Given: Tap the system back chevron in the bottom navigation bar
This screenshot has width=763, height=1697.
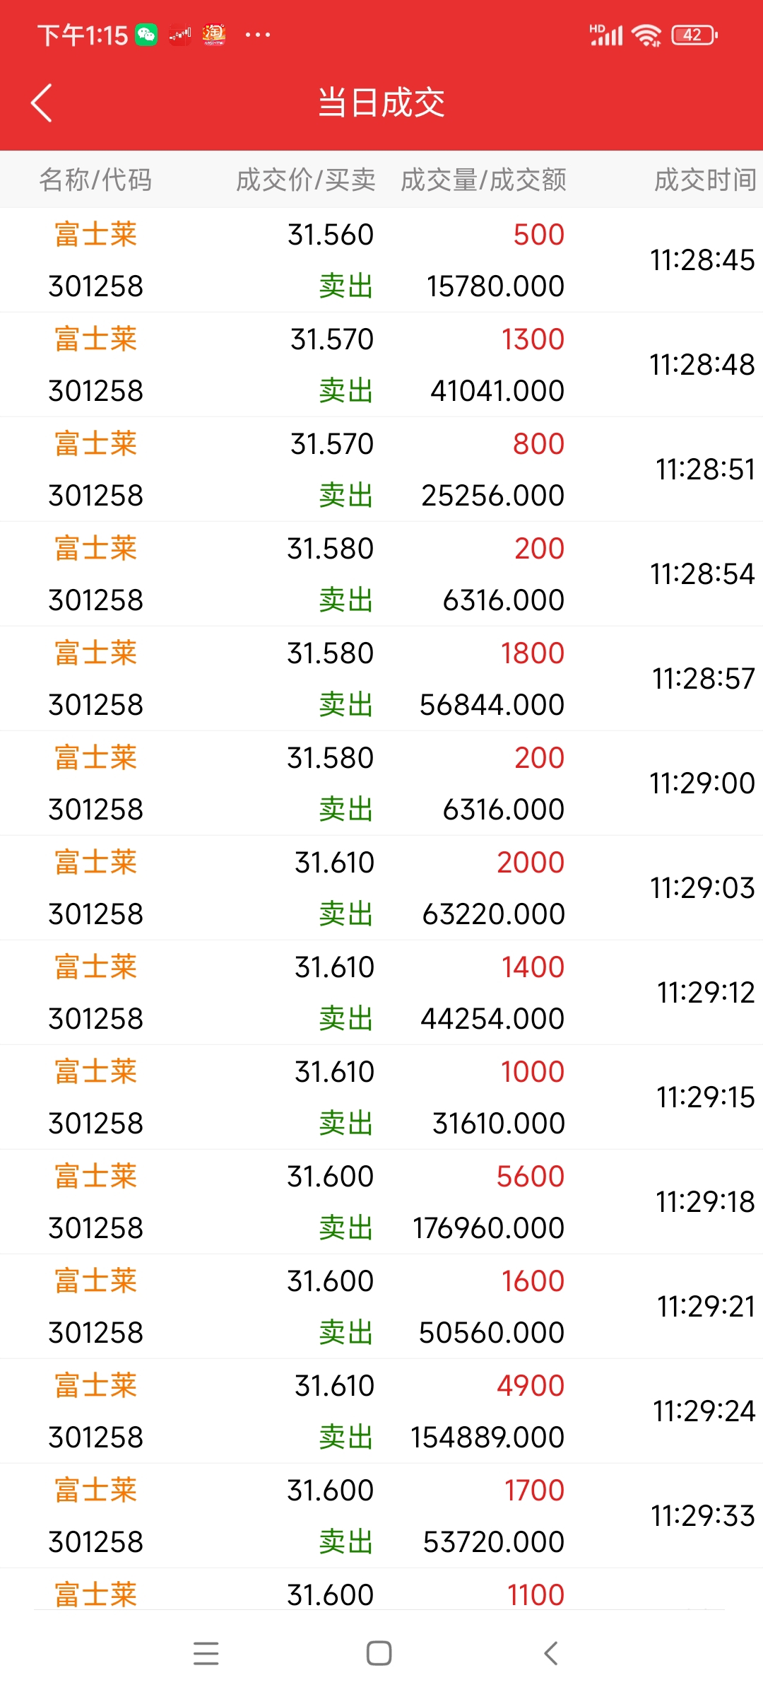Looking at the screenshot, I should coord(552,1653).
